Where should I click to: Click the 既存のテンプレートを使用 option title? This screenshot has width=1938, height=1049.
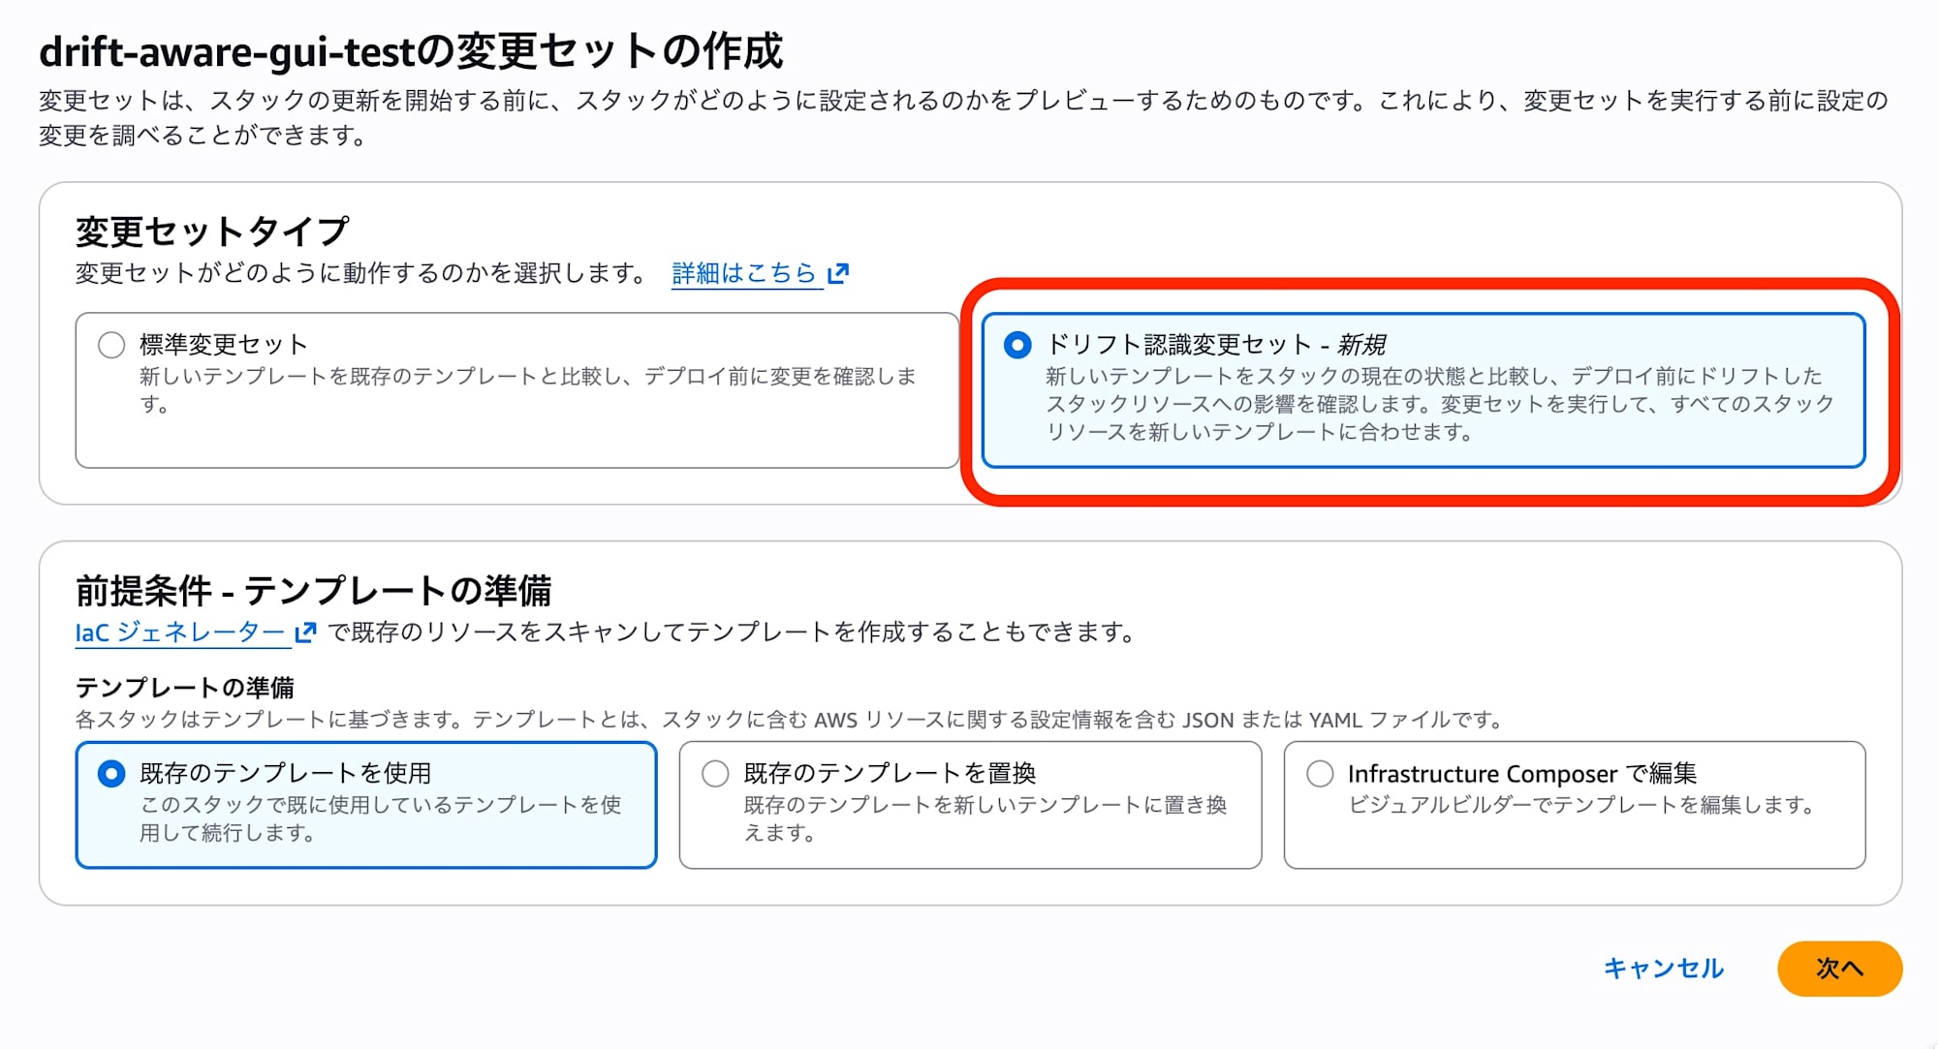[x=286, y=773]
